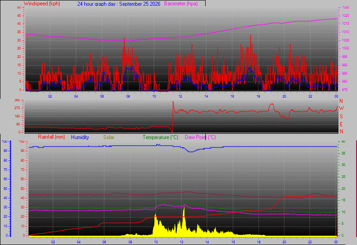Click the 1020 barometer axis value
Image resolution: width=357 pixels, height=245 pixels.
click(346, 16)
